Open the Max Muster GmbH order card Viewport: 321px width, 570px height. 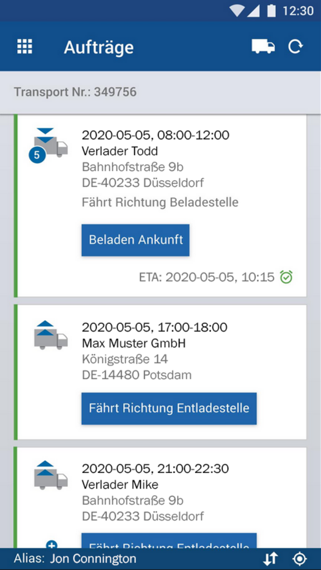[160, 372]
